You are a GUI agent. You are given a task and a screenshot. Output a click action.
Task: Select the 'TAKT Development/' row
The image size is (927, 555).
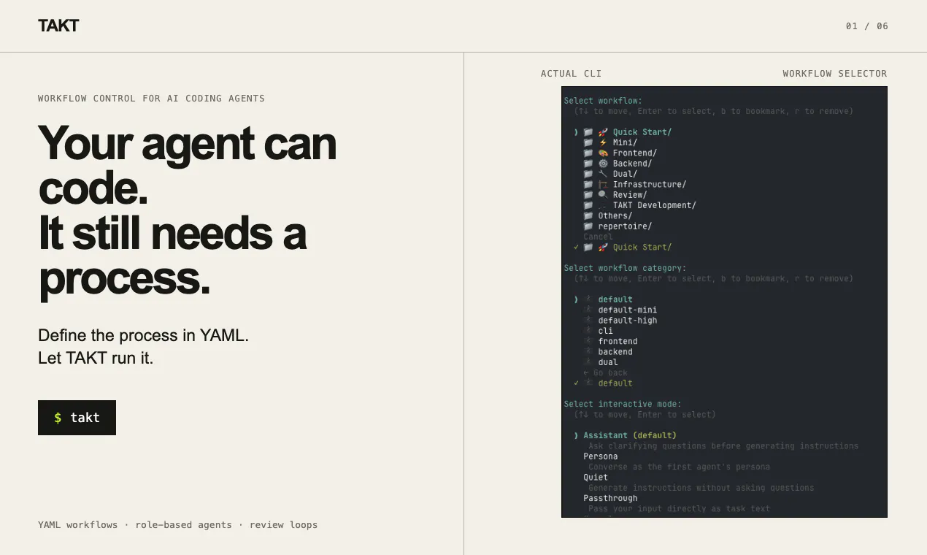(x=640, y=205)
